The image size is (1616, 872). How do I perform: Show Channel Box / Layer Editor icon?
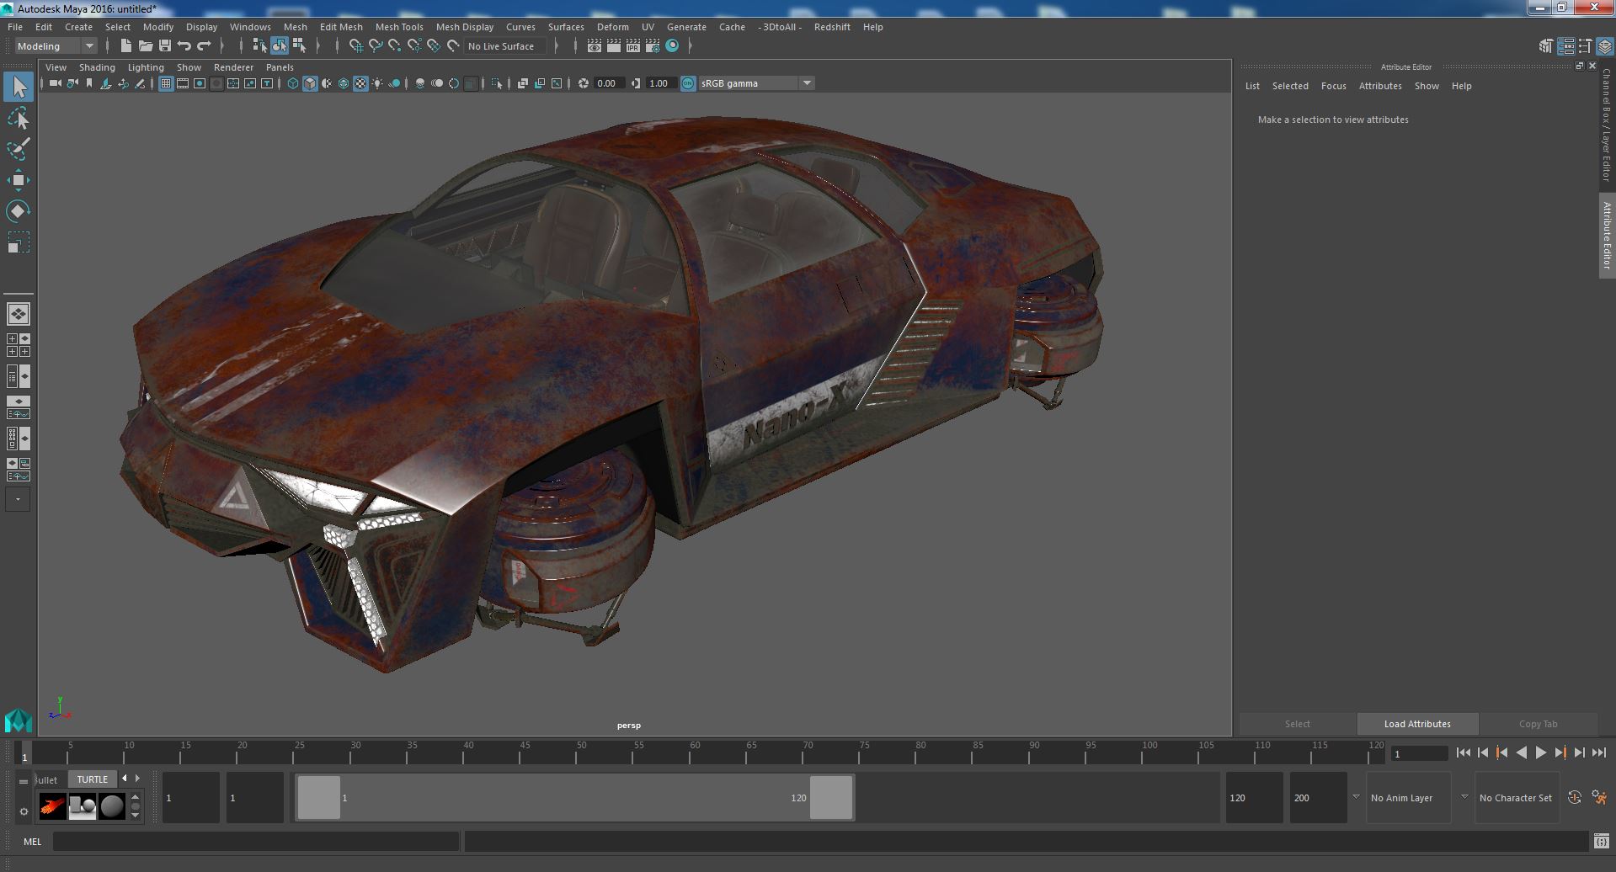(x=1604, y=46)
